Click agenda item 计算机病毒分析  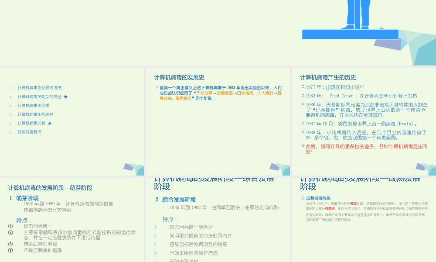32,123
